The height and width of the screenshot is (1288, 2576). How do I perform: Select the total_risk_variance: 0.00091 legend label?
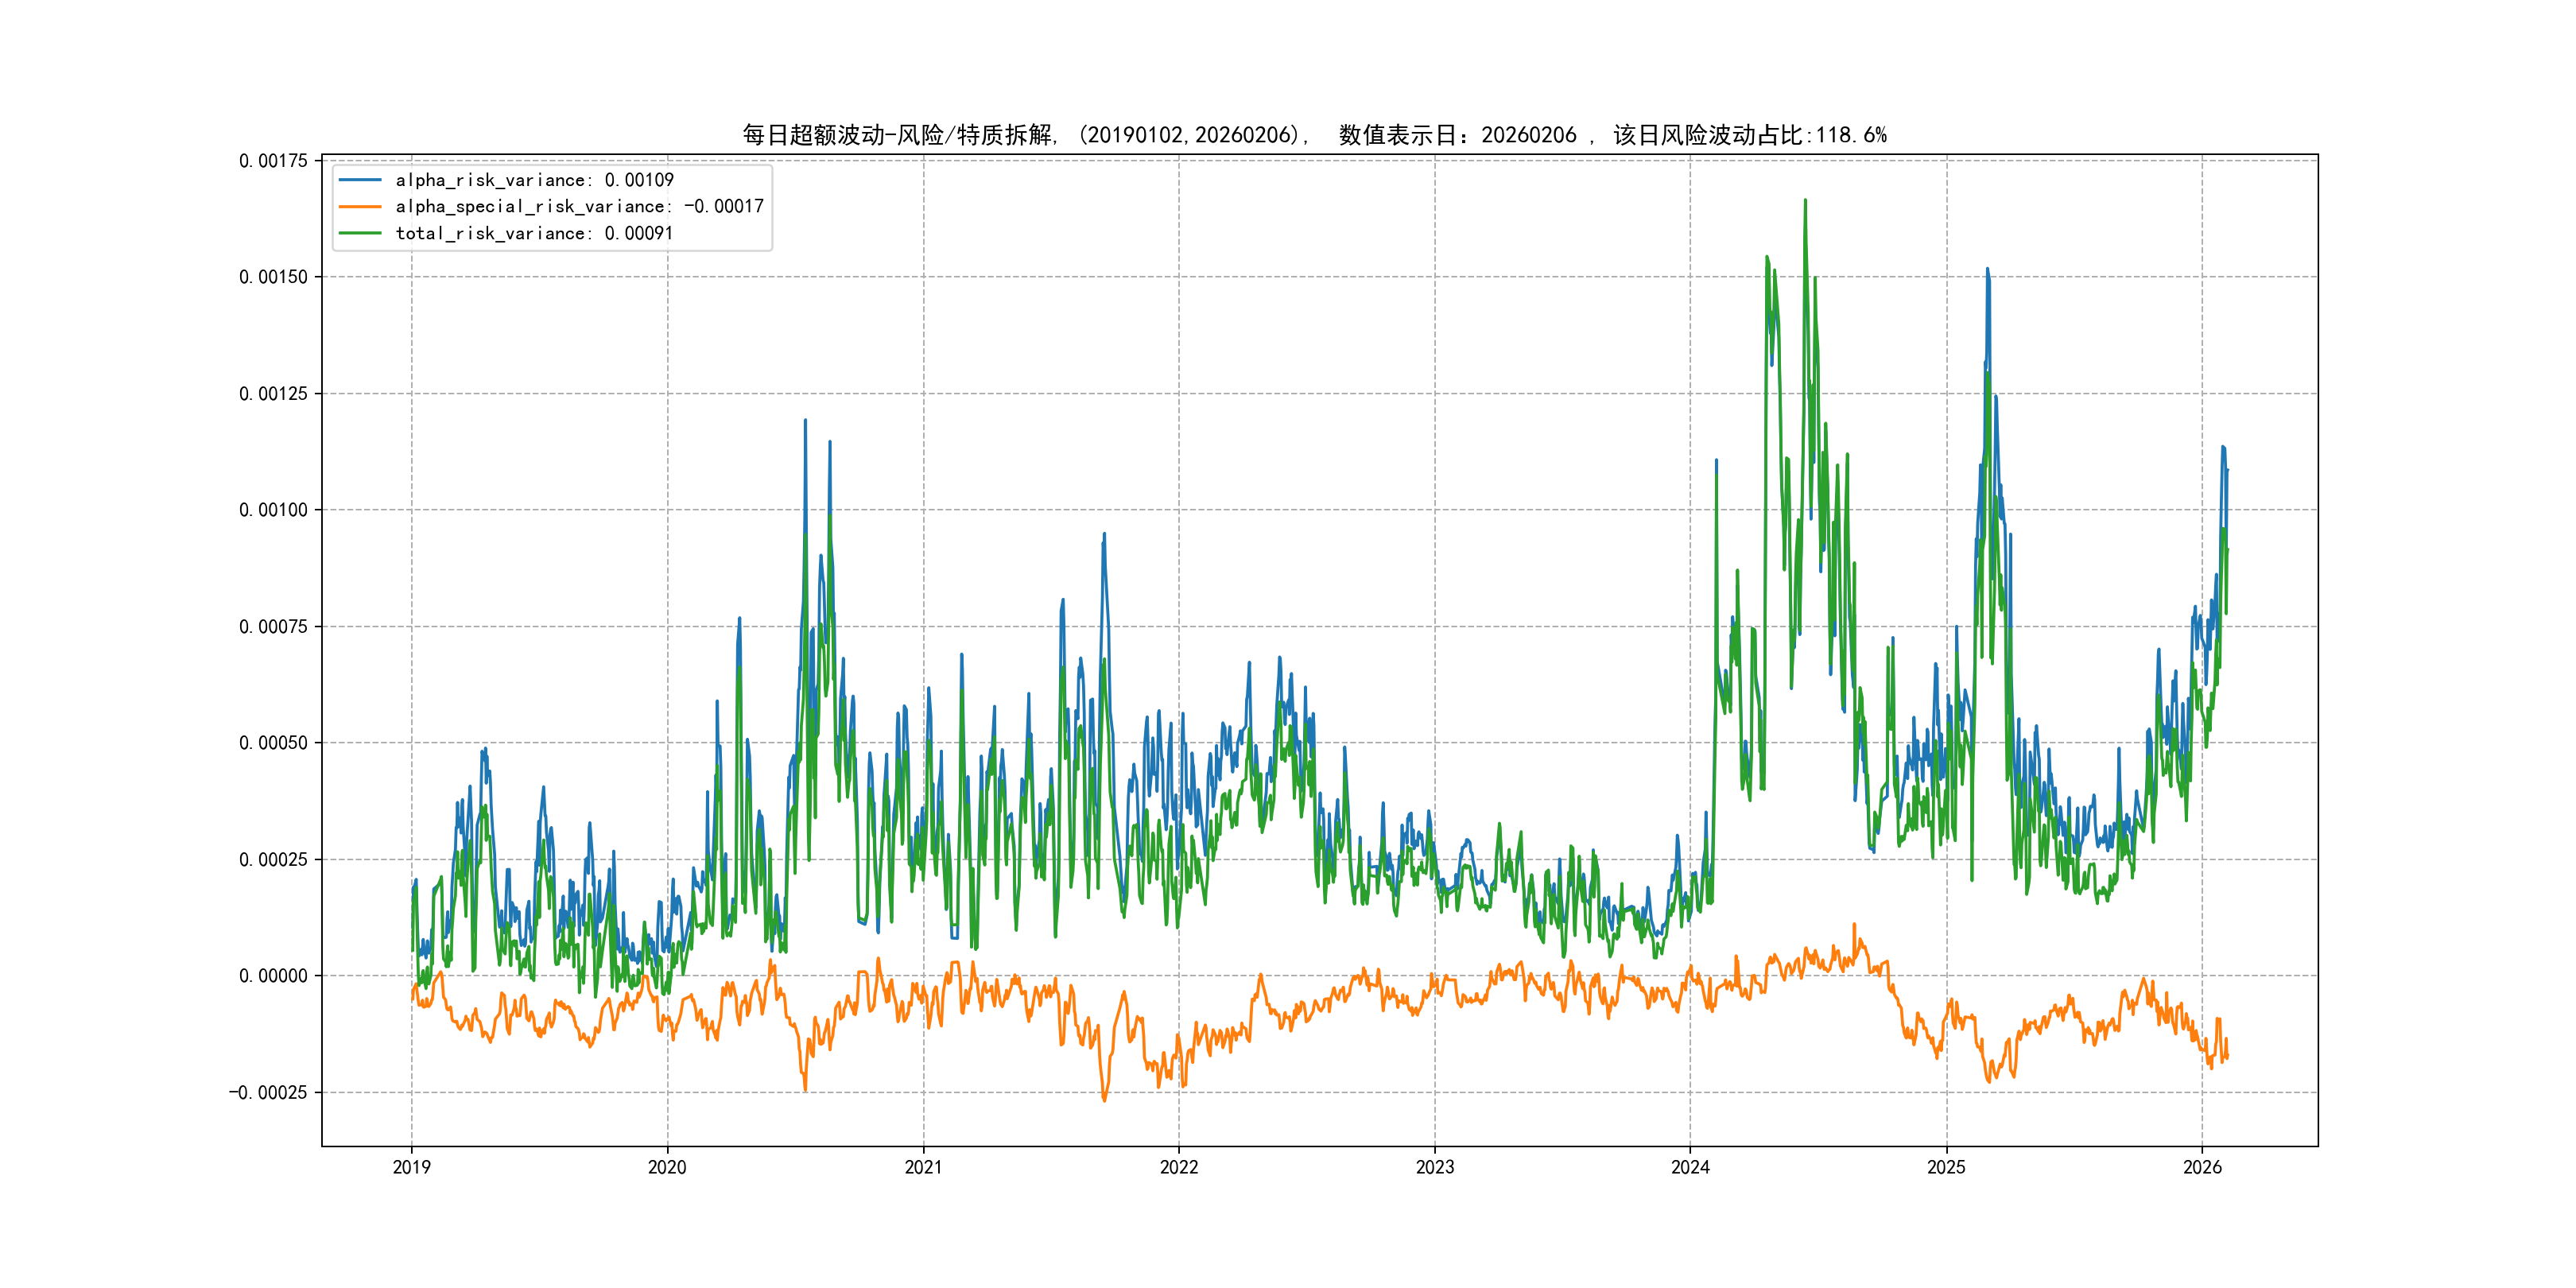coord(534,233)
